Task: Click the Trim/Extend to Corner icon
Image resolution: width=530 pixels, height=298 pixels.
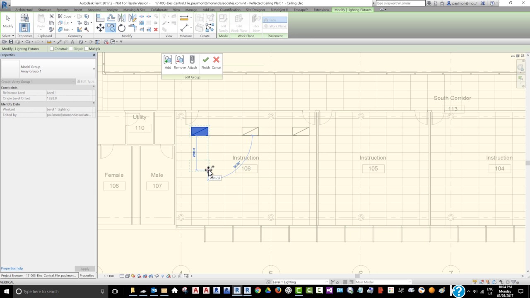Action: [132, 28]
